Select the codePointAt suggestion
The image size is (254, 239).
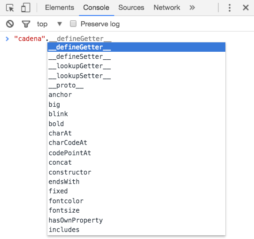point(136,153)
